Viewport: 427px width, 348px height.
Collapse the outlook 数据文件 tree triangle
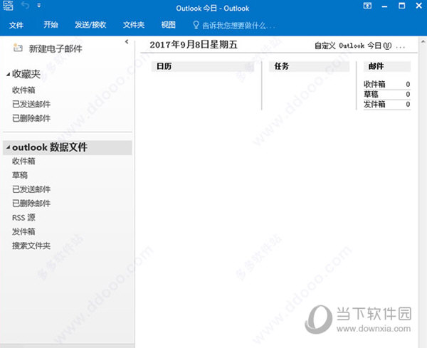click(x=8, y=147)
